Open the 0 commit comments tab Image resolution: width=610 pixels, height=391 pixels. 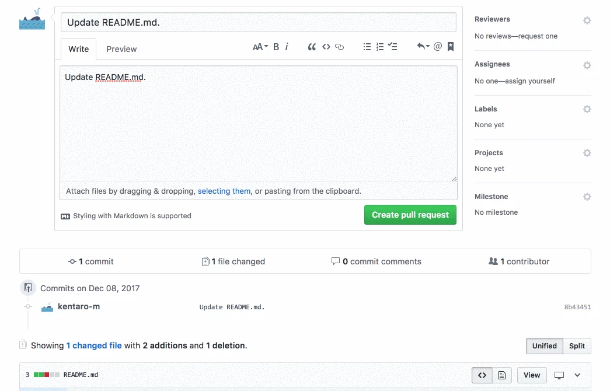(376, 261)
